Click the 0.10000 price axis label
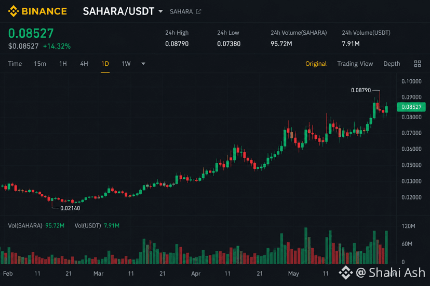 pos(411,81)
